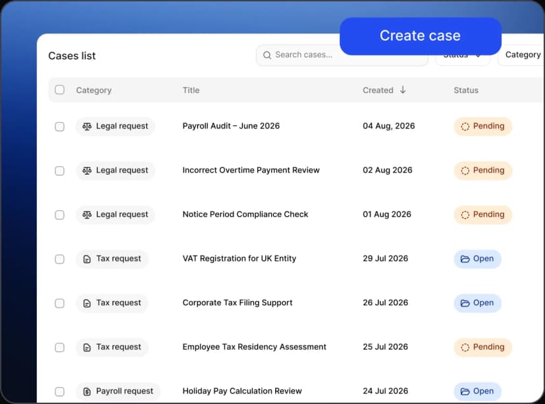545x404 pixels.
Task: Open Notice Period Compliance Check case
Action: (246, 214)
